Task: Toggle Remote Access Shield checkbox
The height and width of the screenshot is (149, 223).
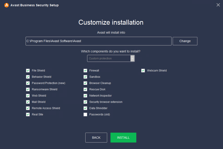Action: tap(28, 108)
